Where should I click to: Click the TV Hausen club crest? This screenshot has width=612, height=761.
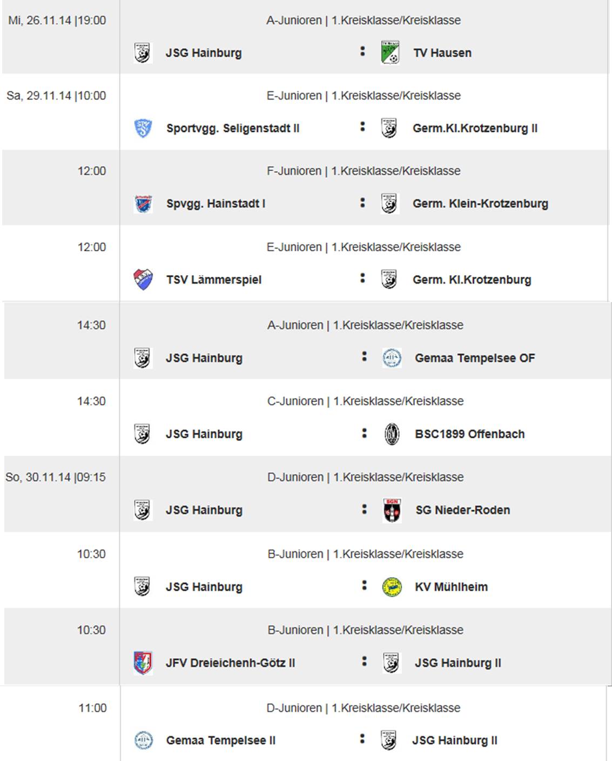(390, 52)
